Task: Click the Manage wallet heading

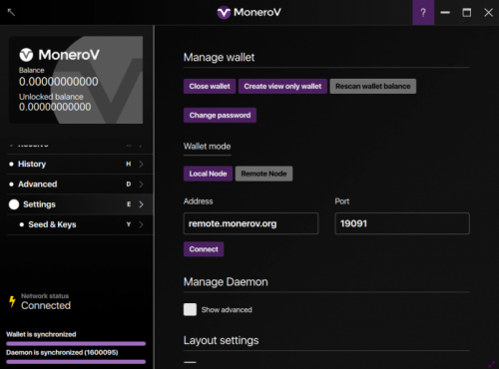Action: point(219,57)
